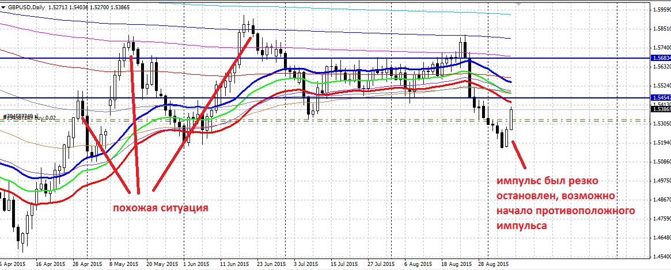Click the 1.5305 price axis value
671x270 pixels.
[x=662, y=124]
